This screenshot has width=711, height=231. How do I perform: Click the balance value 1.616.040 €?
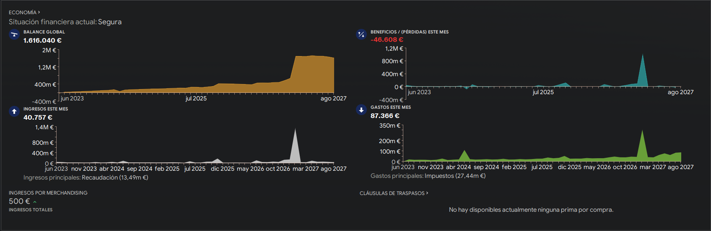click(42, 41)
